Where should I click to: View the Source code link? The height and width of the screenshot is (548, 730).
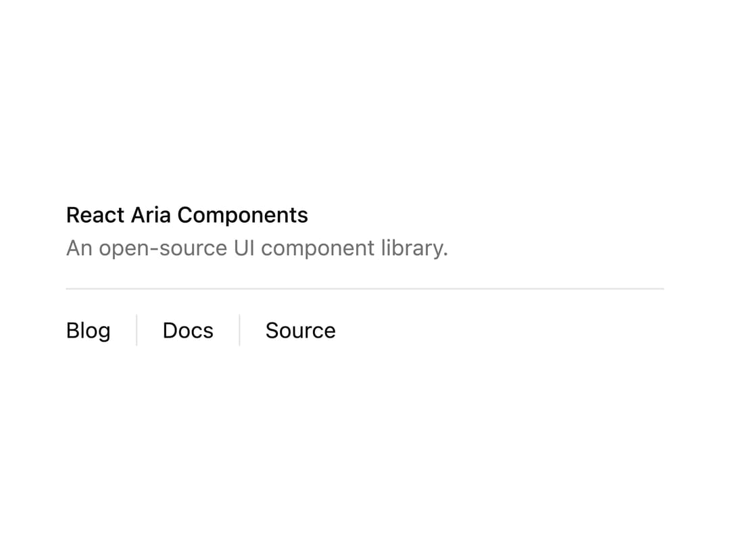301,330
